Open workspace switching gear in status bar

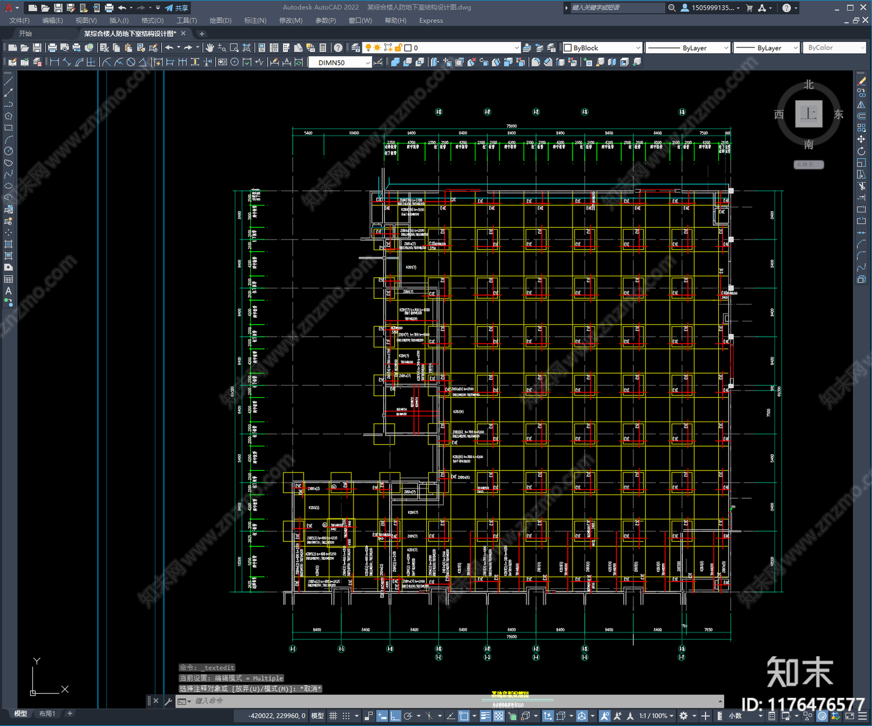[683, 716]
